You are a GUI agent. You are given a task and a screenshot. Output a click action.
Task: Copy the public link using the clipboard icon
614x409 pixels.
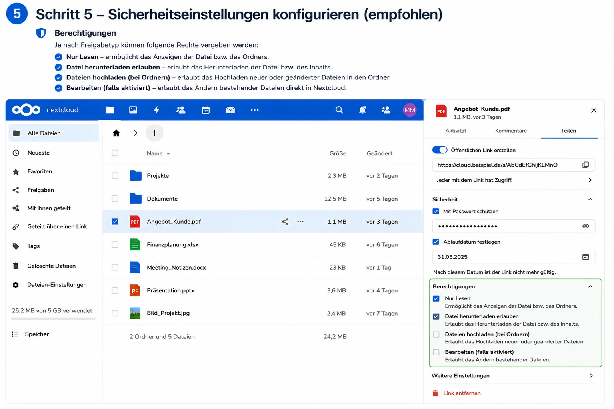pos(586,165)
